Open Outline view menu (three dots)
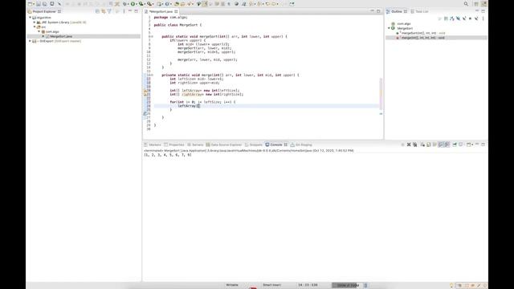 coord(483,18)
